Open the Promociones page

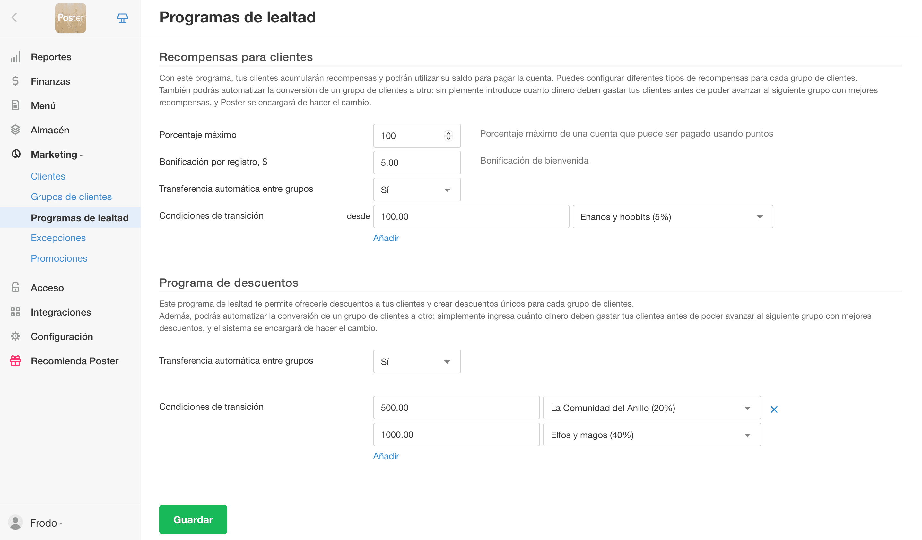[59, 258]
